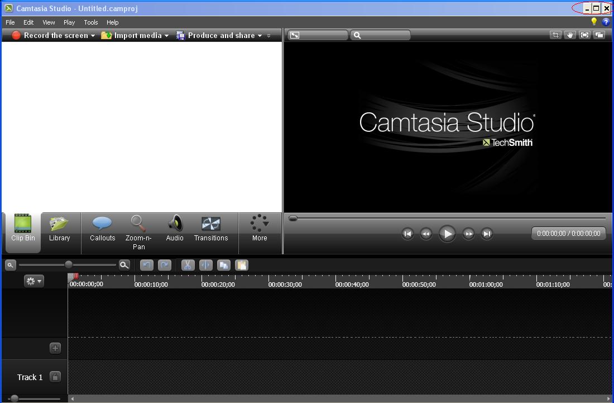Click the fast forward step button
The height and width of the screenshot is (403, 614).
[468, 234]
